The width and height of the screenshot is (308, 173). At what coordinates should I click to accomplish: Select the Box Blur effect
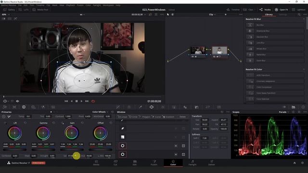coord(275,25)
